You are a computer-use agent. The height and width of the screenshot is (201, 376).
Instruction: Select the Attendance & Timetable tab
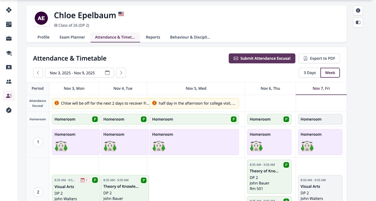[115, 37]
